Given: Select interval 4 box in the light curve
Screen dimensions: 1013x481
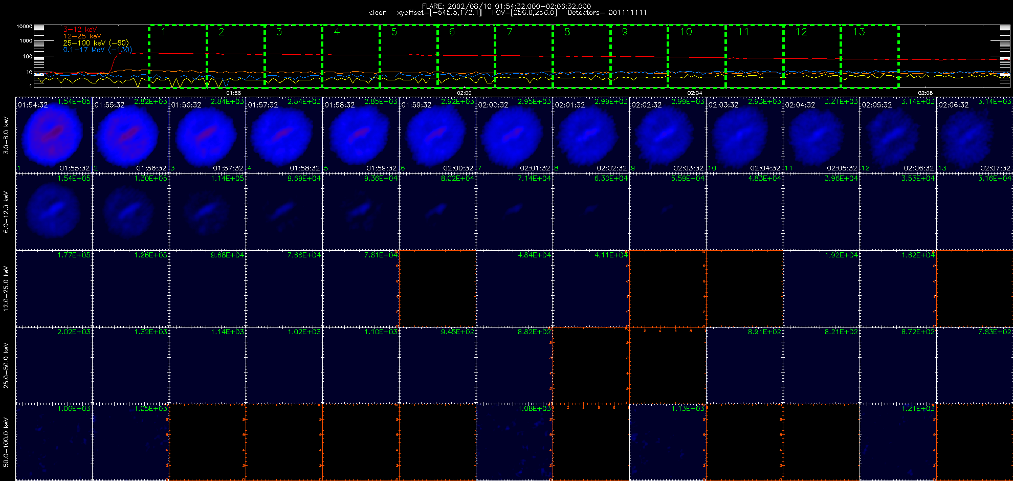Looking at the screenshot, I should coord(351,56).
